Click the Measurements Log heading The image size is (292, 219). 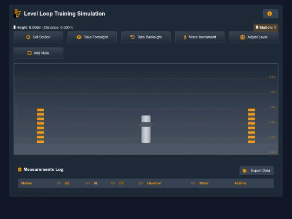click(x=43, y=169)
